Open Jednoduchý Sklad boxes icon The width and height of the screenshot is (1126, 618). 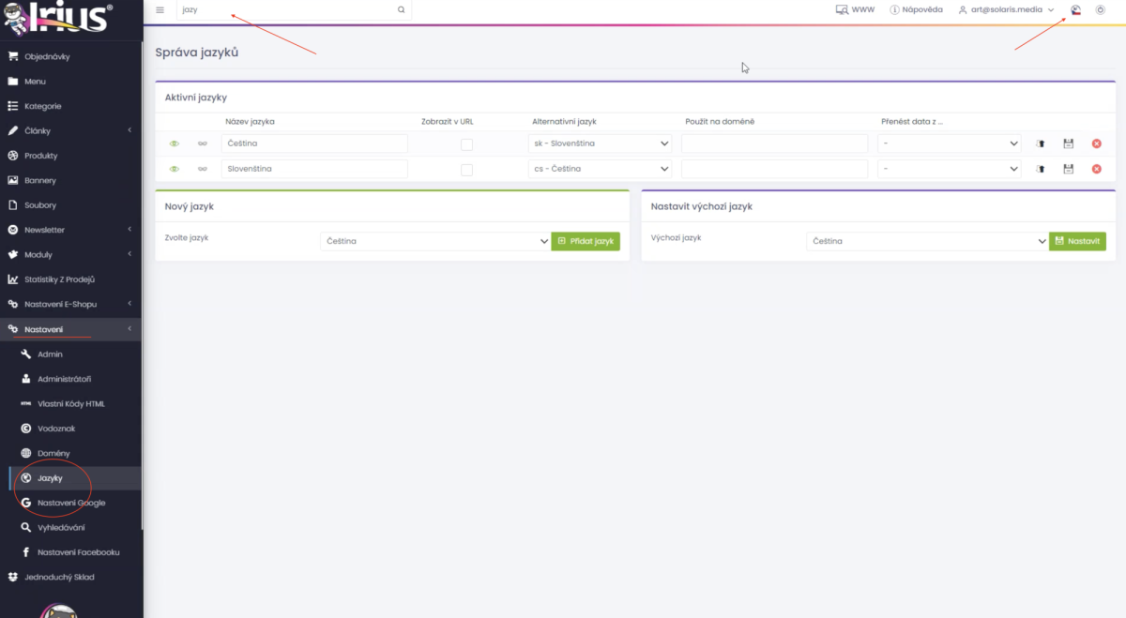coord(13,577)
